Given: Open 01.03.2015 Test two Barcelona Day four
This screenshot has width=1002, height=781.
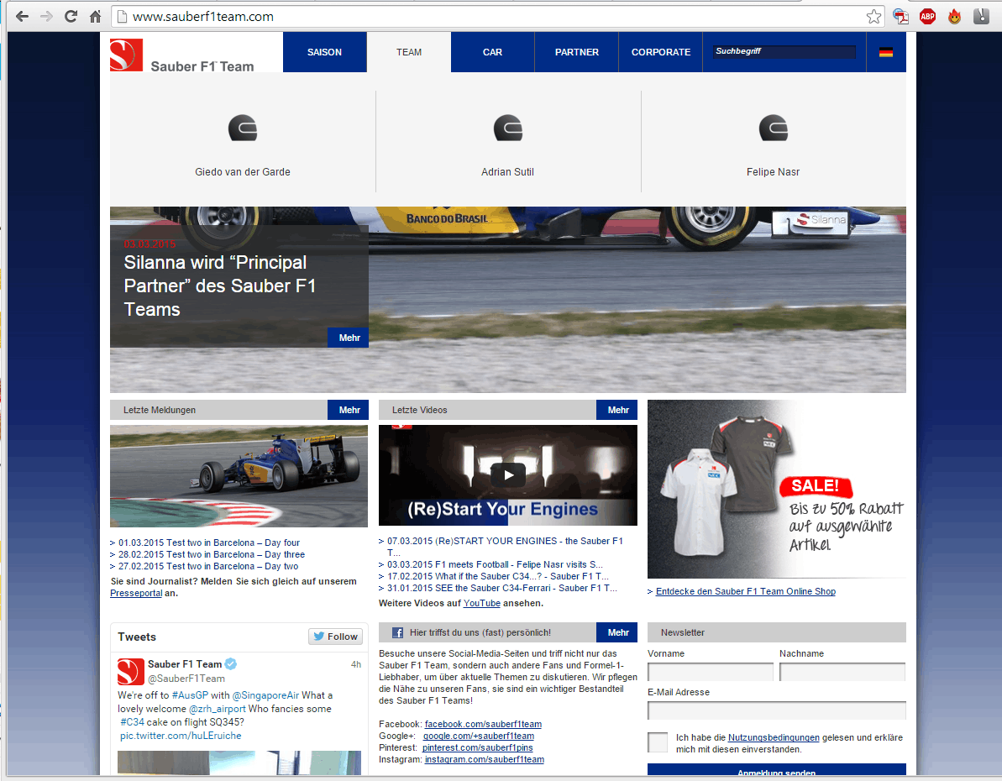Looking at the screenshot, I should tap(209, 543).
